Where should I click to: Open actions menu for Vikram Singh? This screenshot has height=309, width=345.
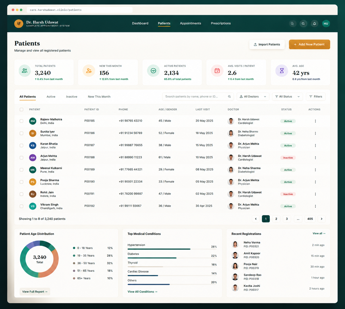pos(315,206)
